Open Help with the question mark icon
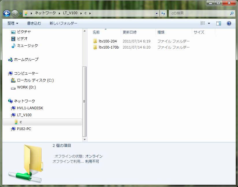Viewport: 238px width, 187px height. coord(229,23)
